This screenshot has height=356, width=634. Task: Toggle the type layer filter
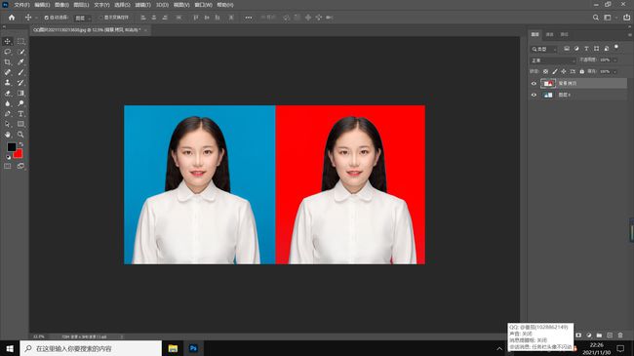pyautogui.click(x=586, y=49)
